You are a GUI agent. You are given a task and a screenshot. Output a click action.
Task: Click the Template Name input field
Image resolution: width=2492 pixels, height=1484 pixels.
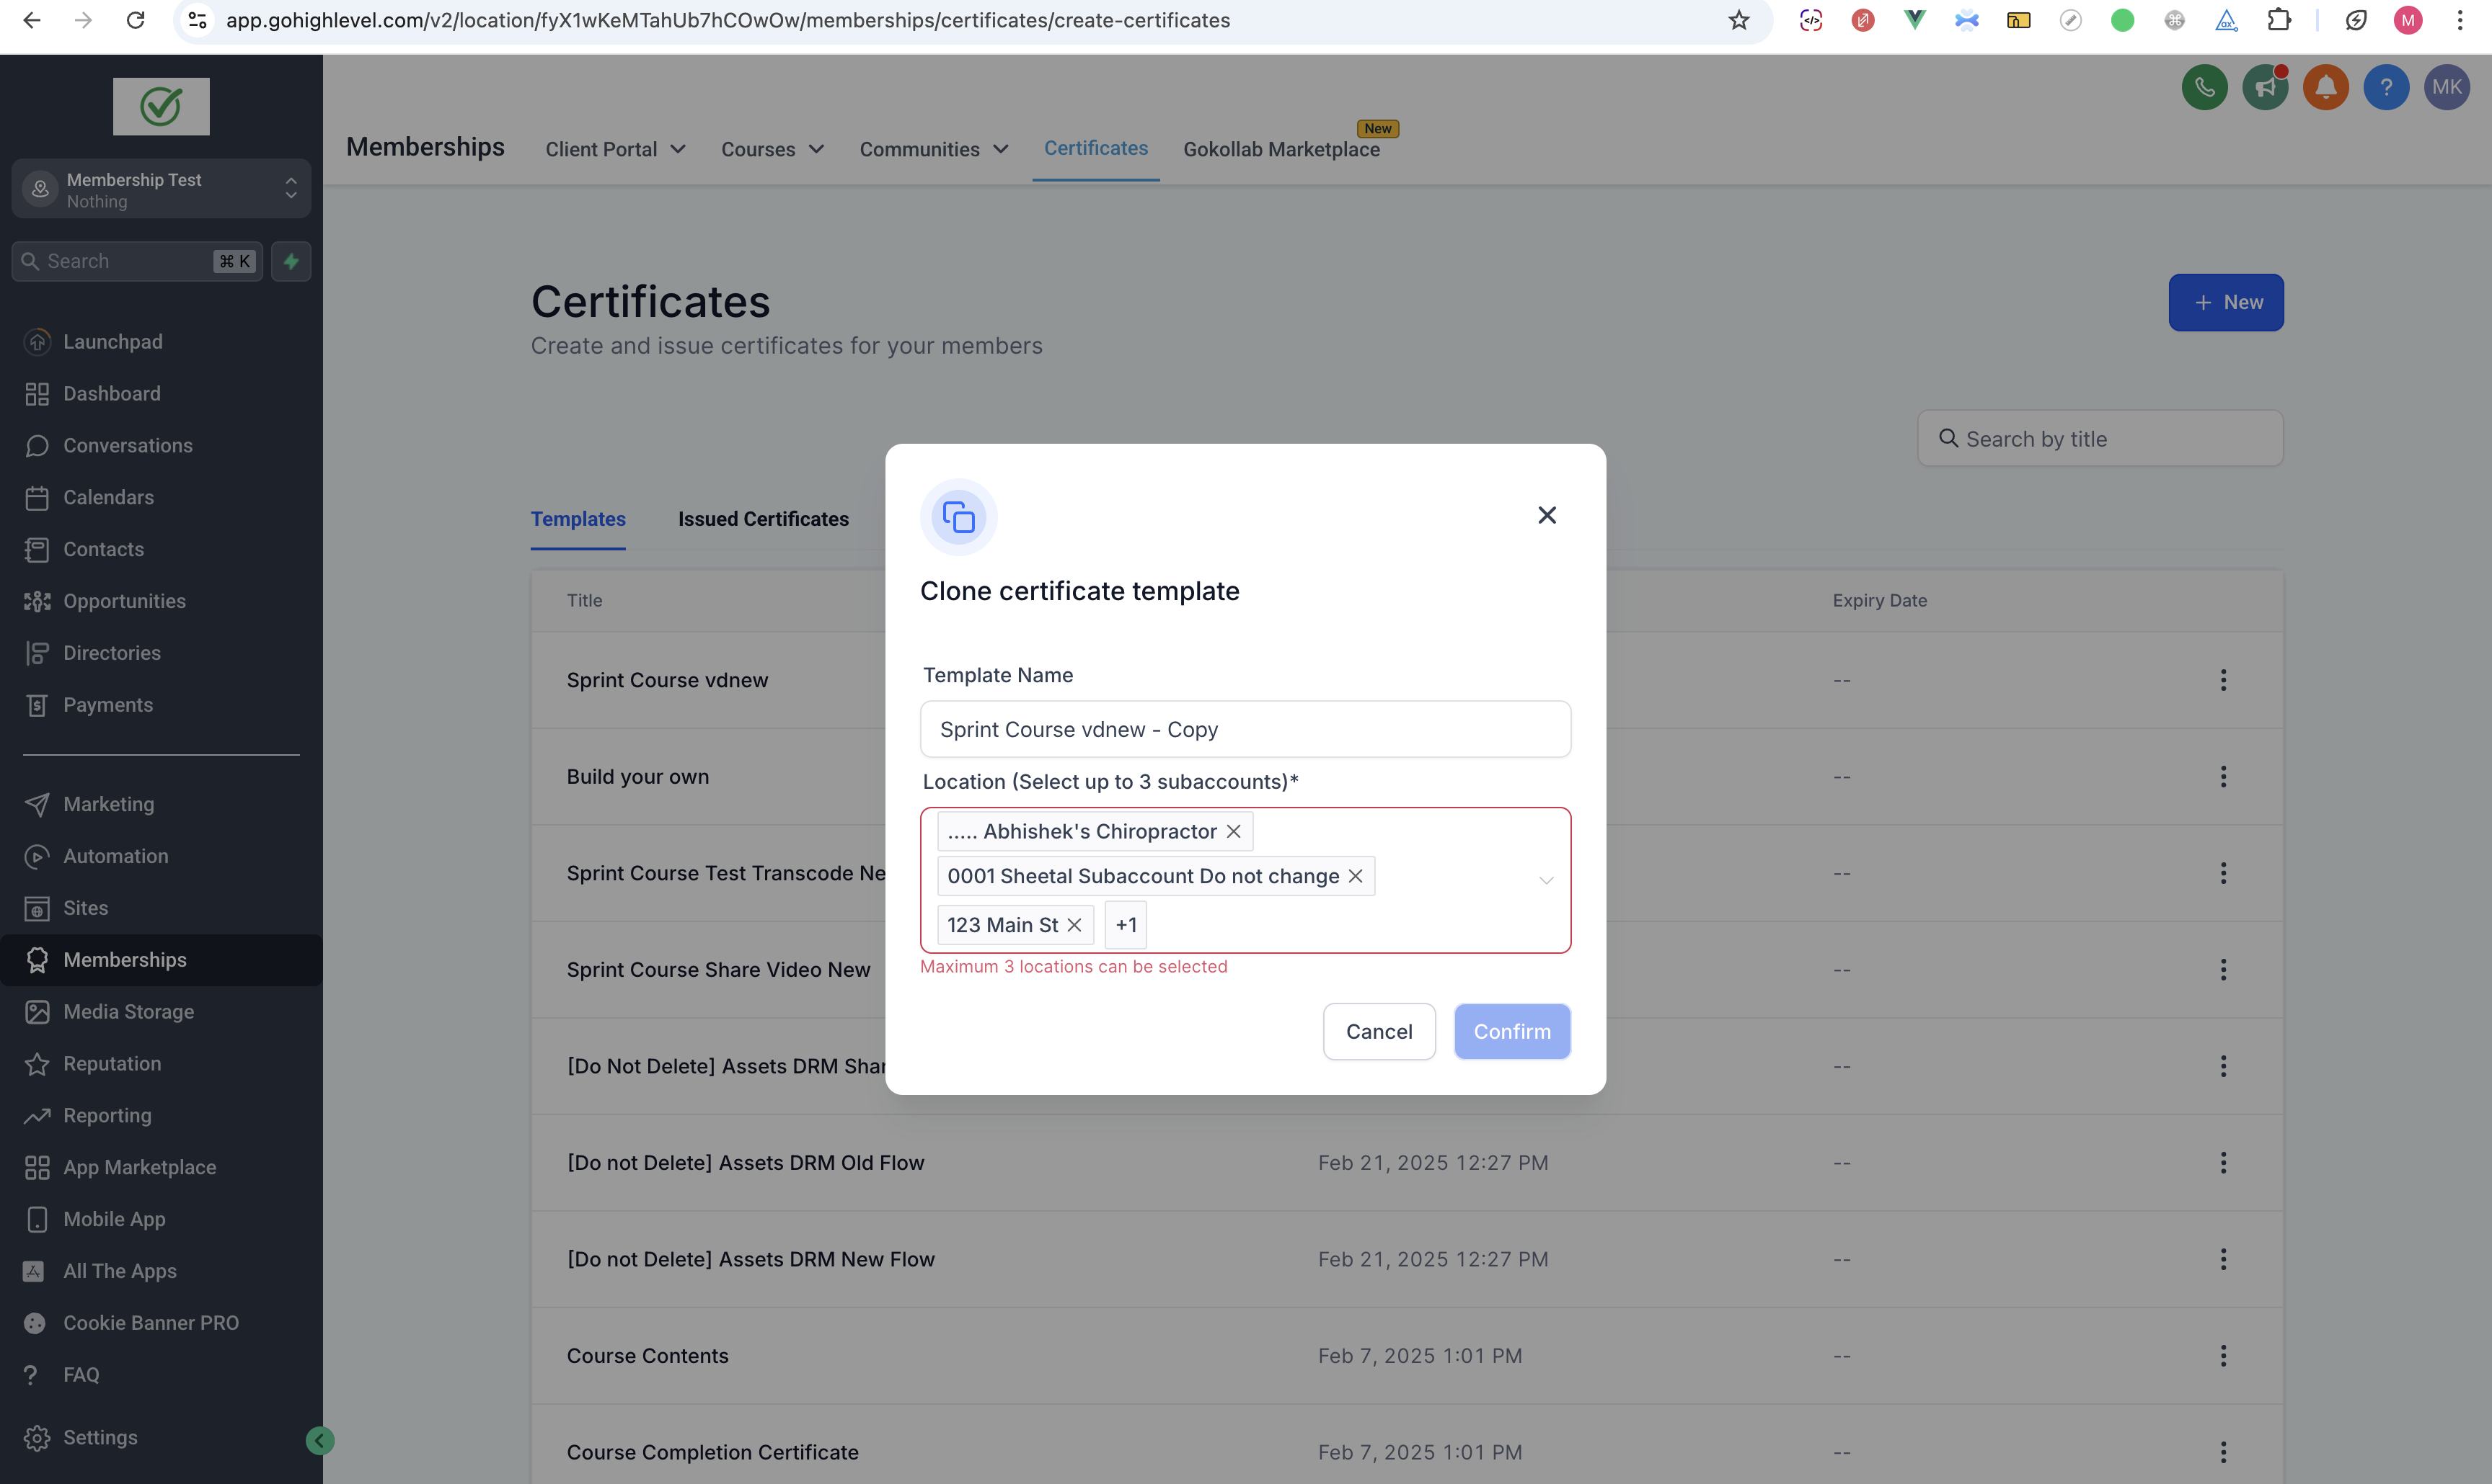point(1244,729)
